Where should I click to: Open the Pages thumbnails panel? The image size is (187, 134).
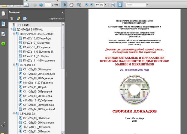[4, 13]
